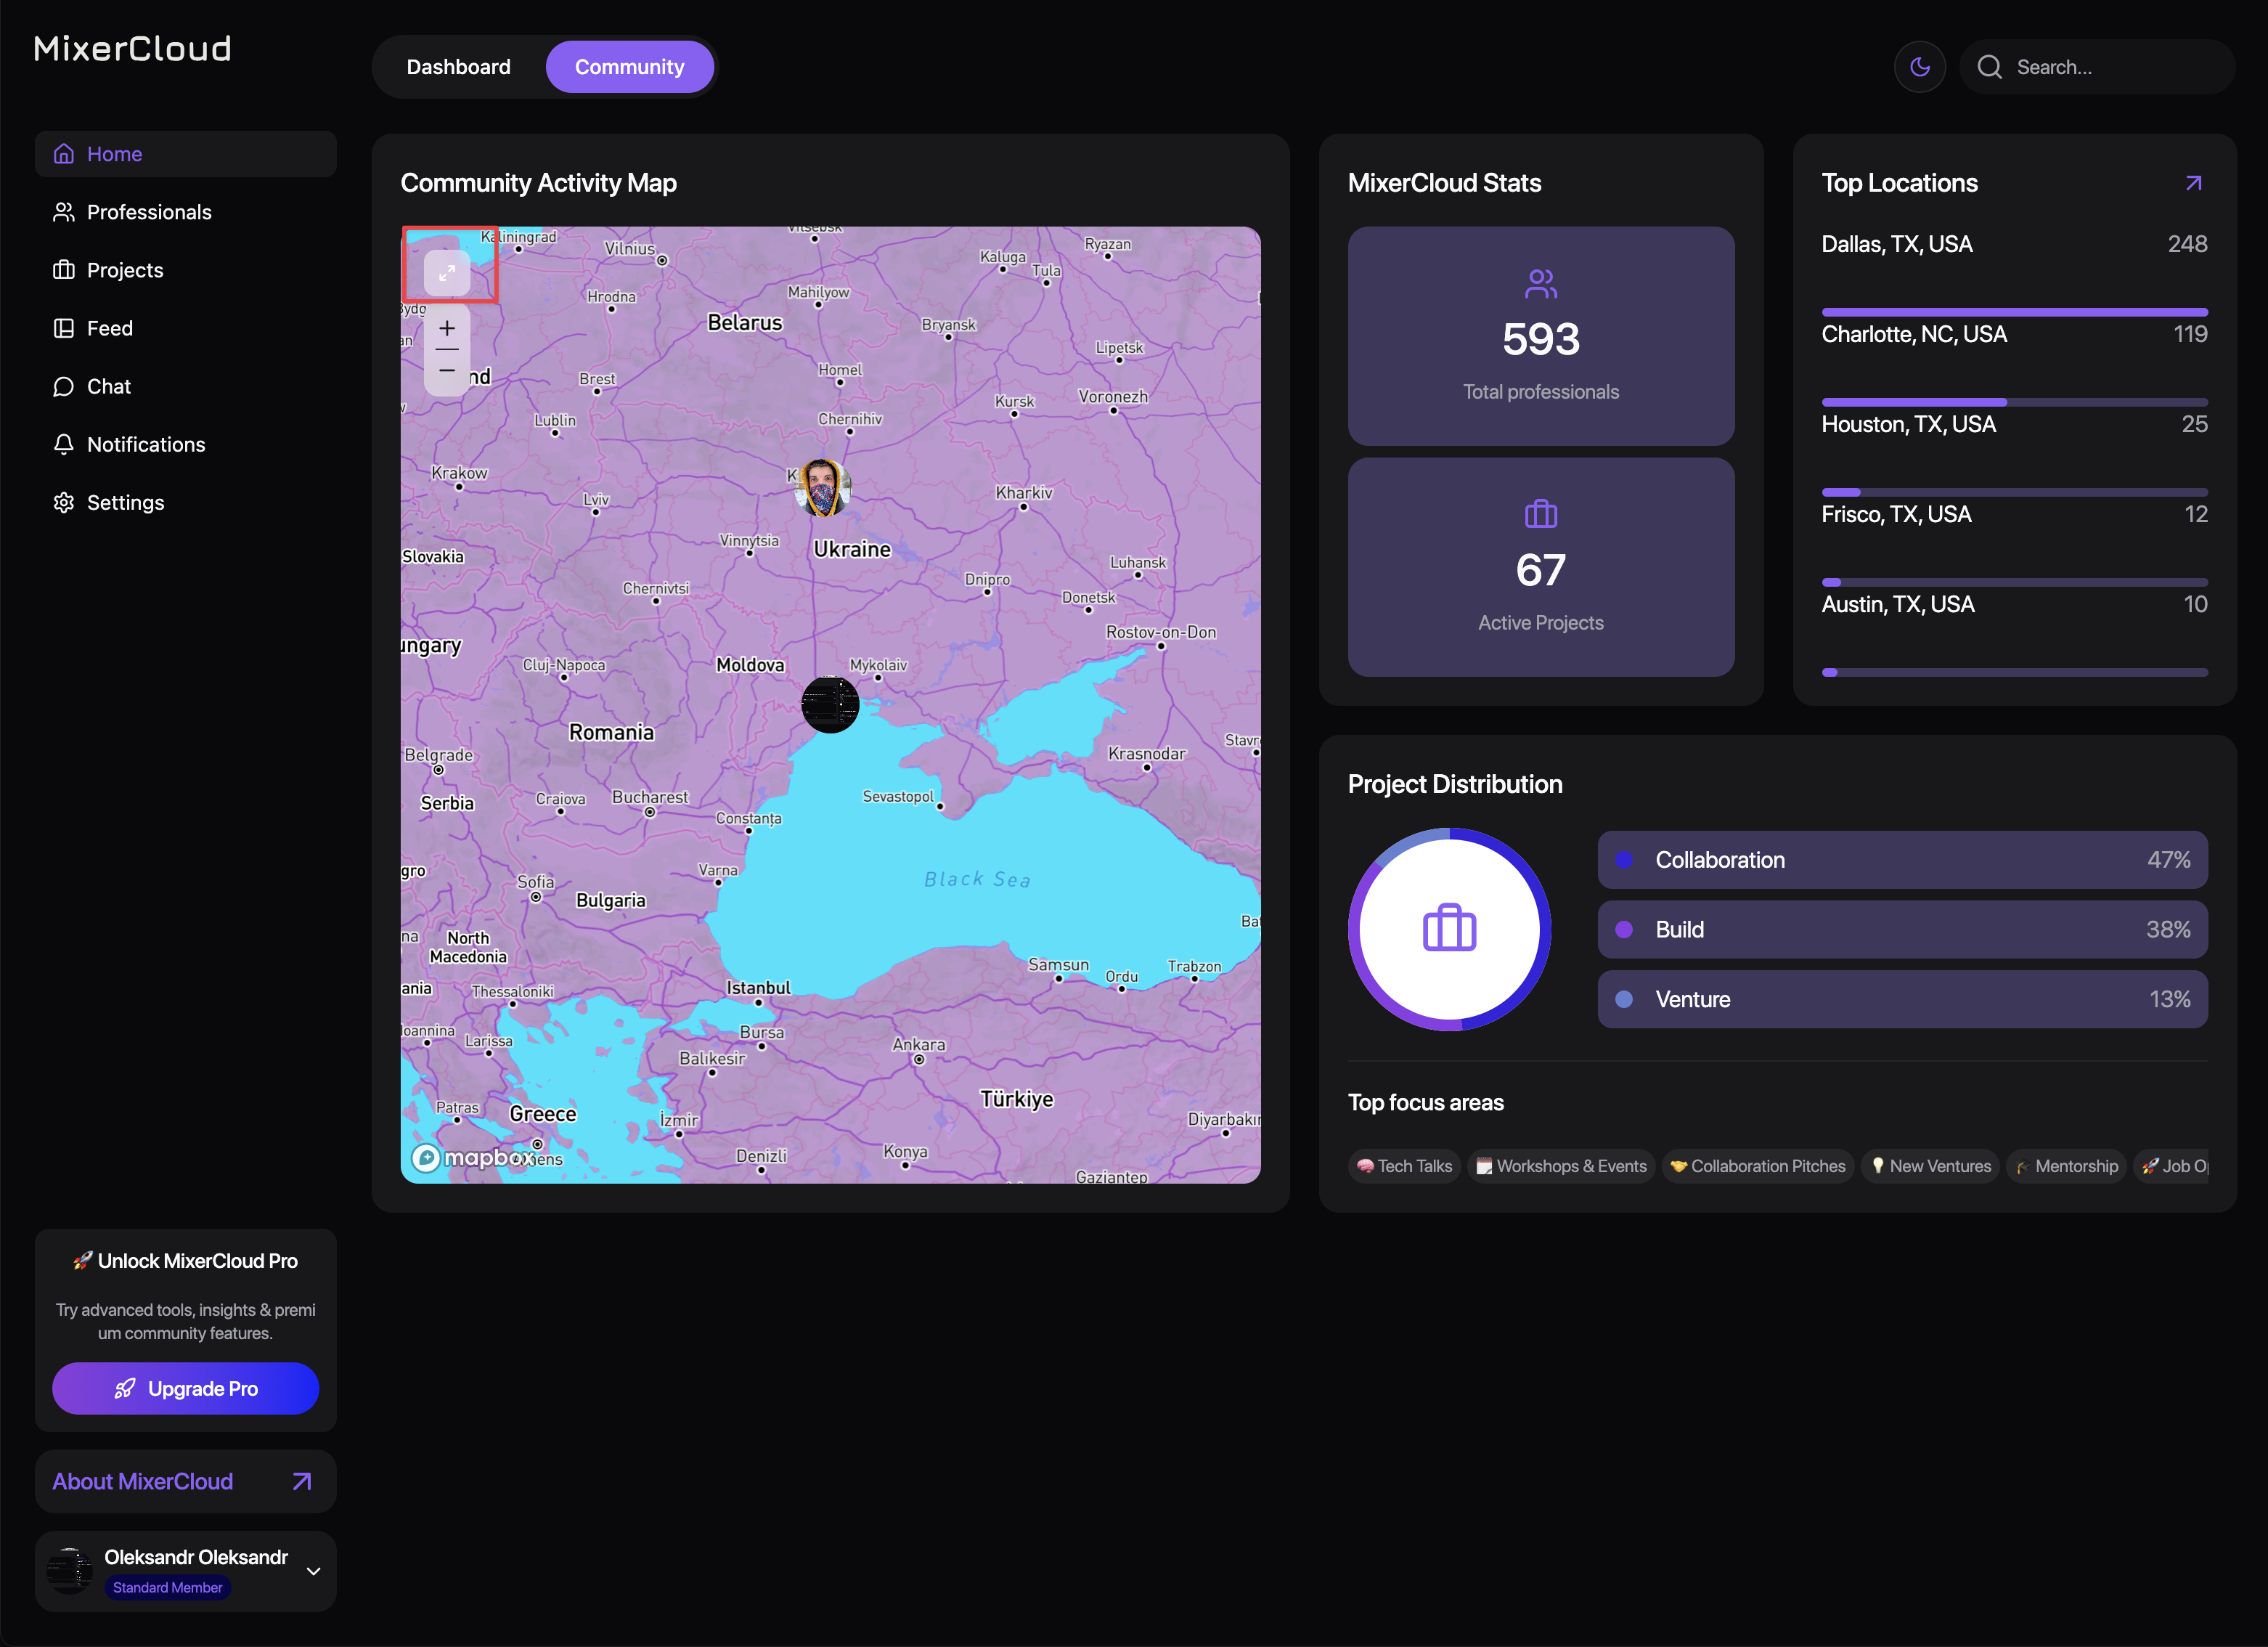
Task: Click the map fullscreen expand icon
Action: tap(446, 272)
